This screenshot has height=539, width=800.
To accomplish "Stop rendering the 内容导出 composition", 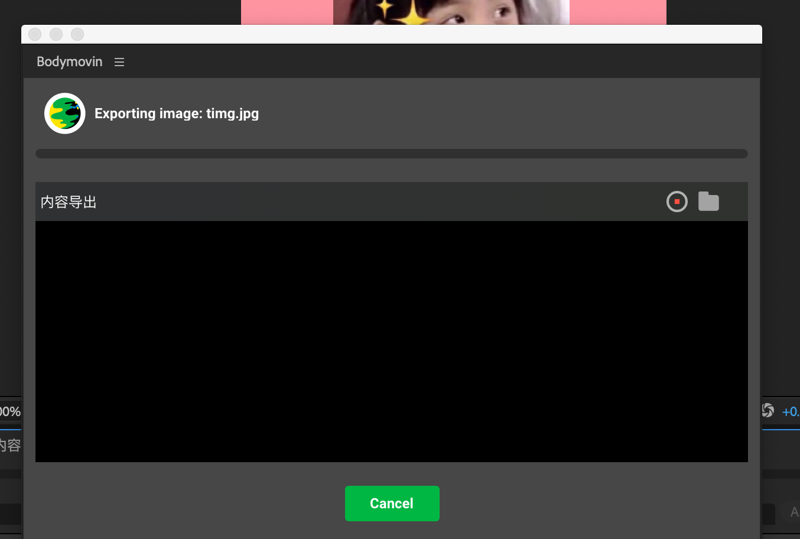I will pyautogui.click(x=677, y=202).
